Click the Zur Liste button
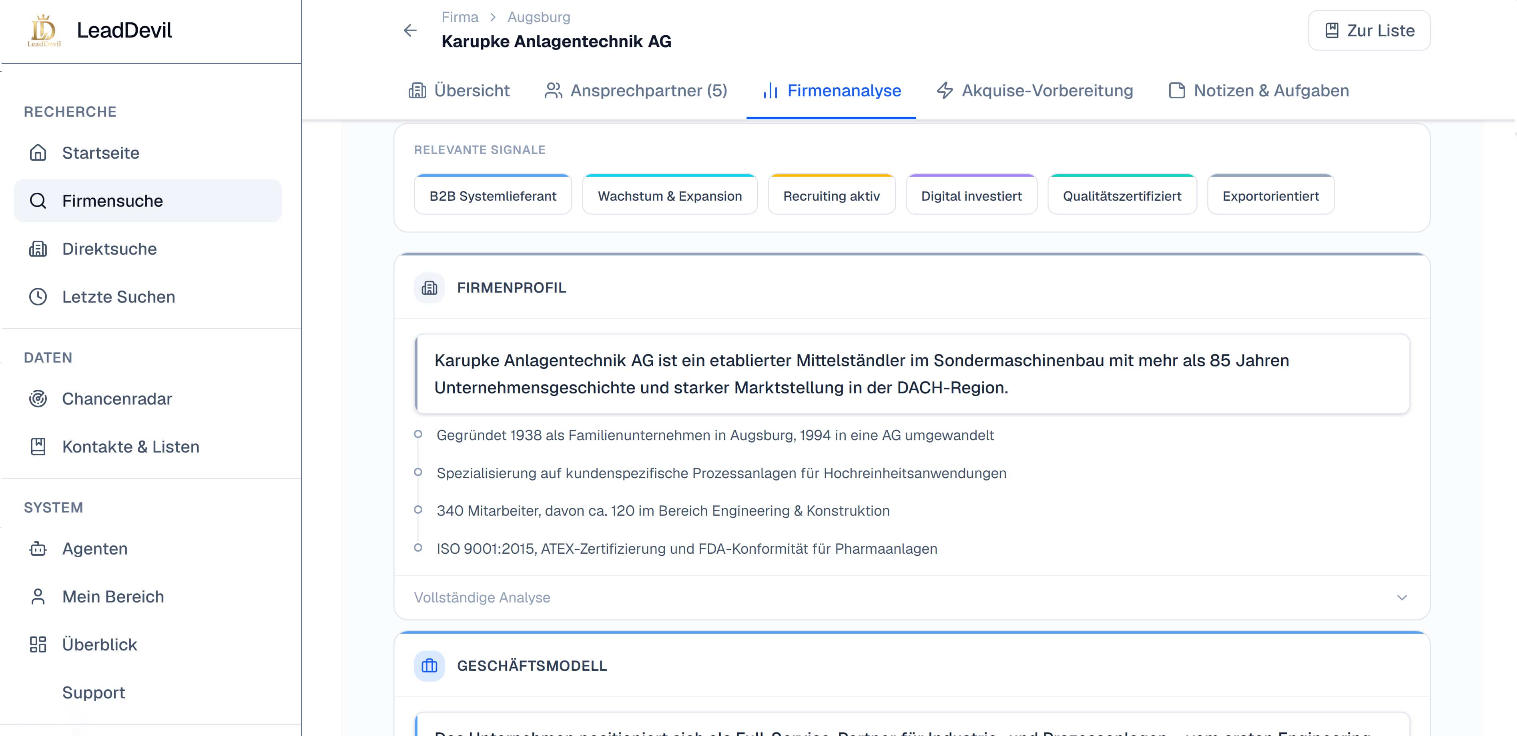Viewport: 1517px width, 736px height. tap(1369, 31)
